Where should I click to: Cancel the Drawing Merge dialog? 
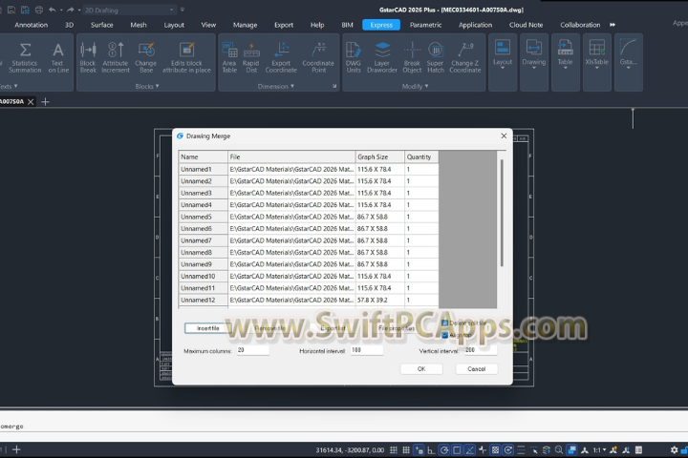(x=476, y=369)
